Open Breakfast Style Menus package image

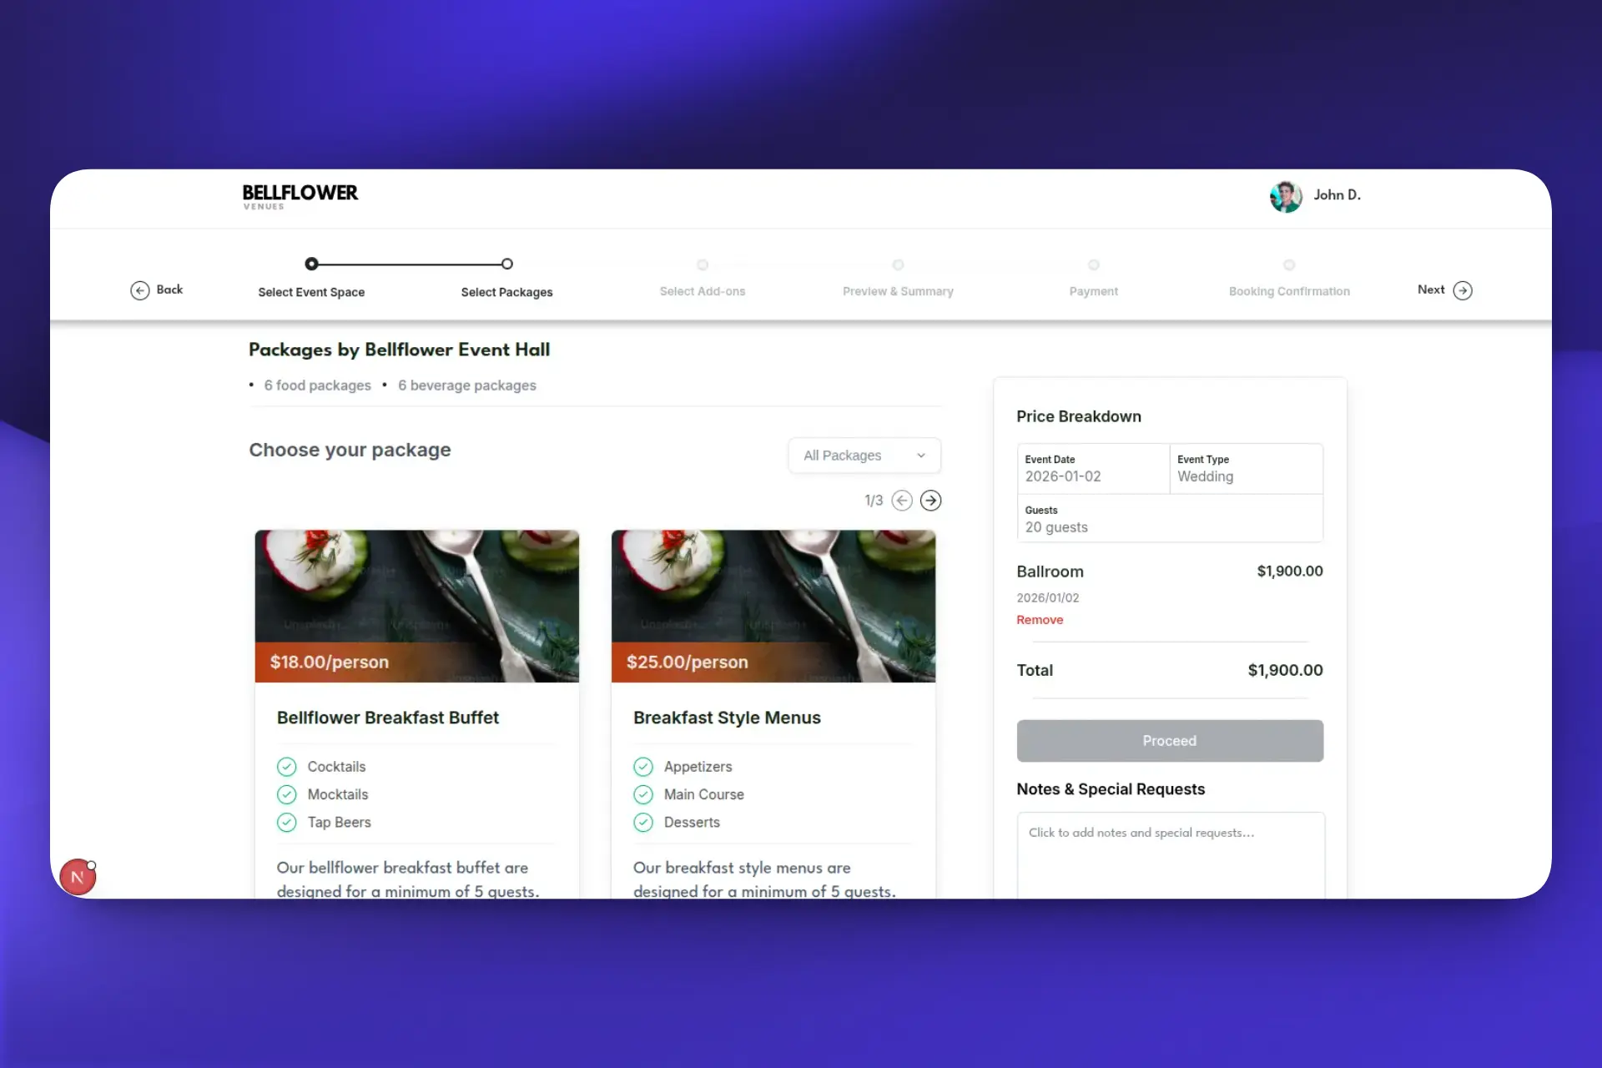coord(773,606)
